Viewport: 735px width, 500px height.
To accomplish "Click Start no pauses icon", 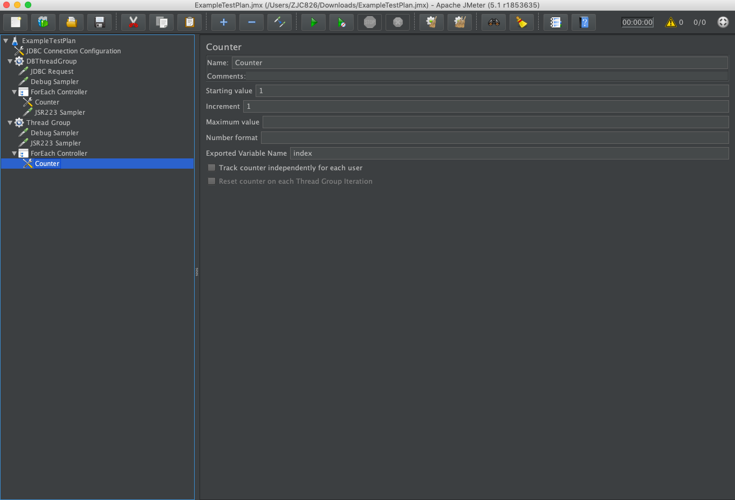I will pyautogui.click(x=341, y=22).
